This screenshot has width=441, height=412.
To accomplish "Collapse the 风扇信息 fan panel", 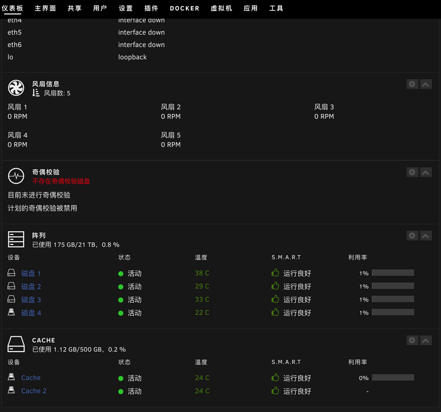I will 426,84.
